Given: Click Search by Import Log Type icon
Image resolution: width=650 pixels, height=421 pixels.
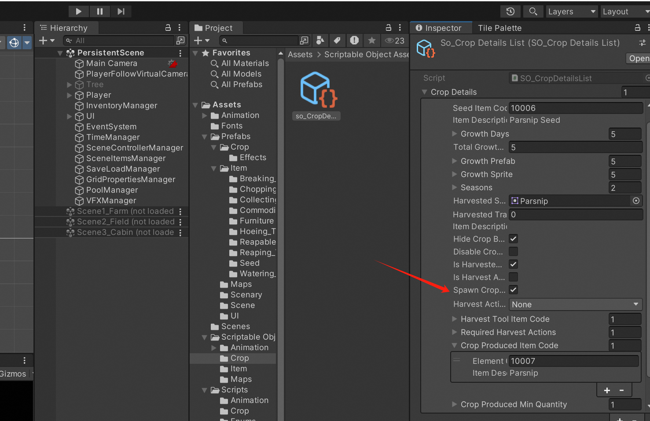Looking at the screenshot, I should pos(354,40).
